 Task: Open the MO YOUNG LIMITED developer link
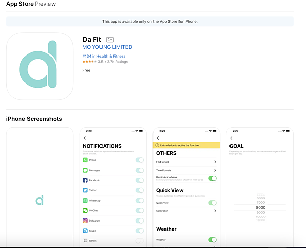point(107,47)
